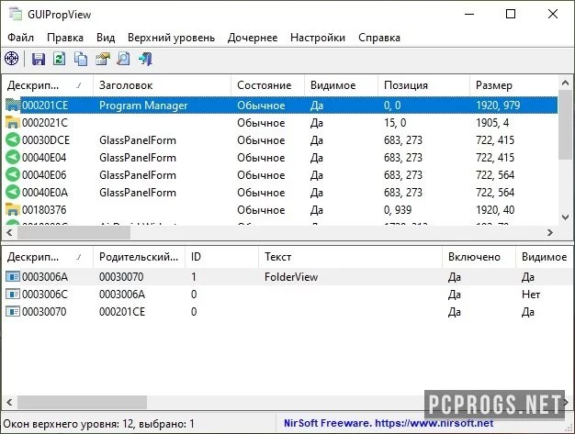This screenshot has width=575, height=434.
Task: Click top list scrollbar down arrow
Action: pyautogui.click(x=565, y=217)
